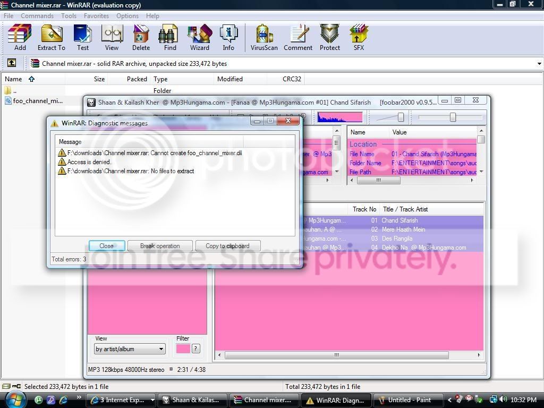Switch to Shaan & Kailas... taskbar button

click(193, 400)
